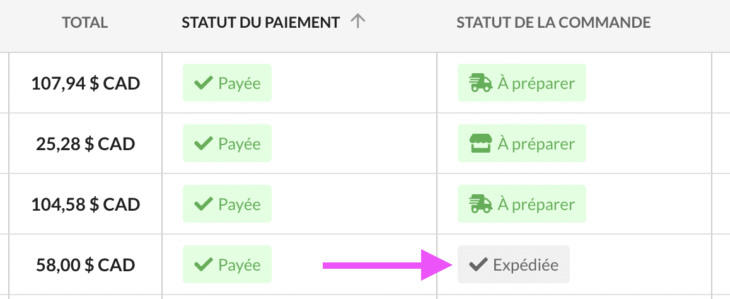Sort by the Statut de la commande header
Viewport: 730px width, 299px height.
[553, 22]
